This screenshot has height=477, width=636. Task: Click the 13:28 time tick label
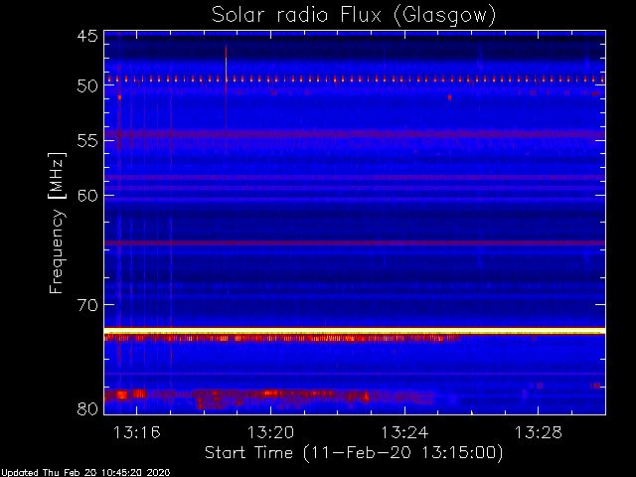click(539, 432)
